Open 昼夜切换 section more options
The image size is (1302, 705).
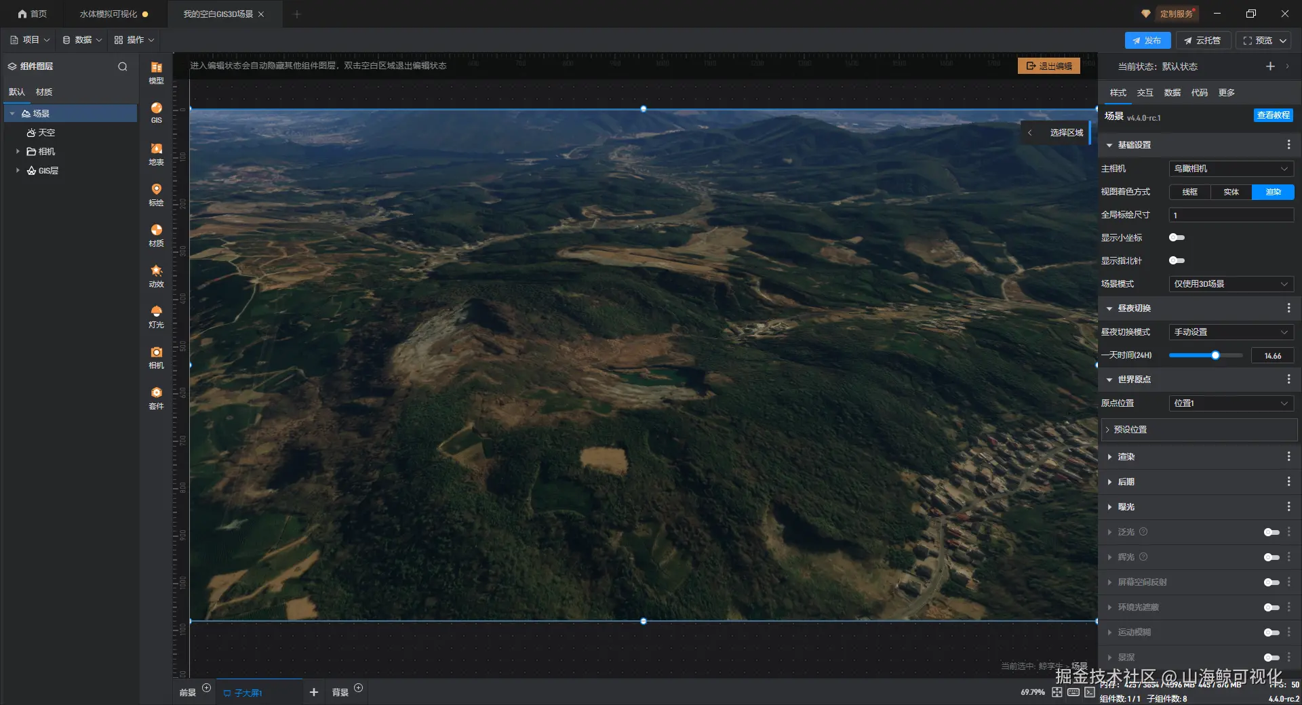pyautogui.click(x=1288, y=308)
